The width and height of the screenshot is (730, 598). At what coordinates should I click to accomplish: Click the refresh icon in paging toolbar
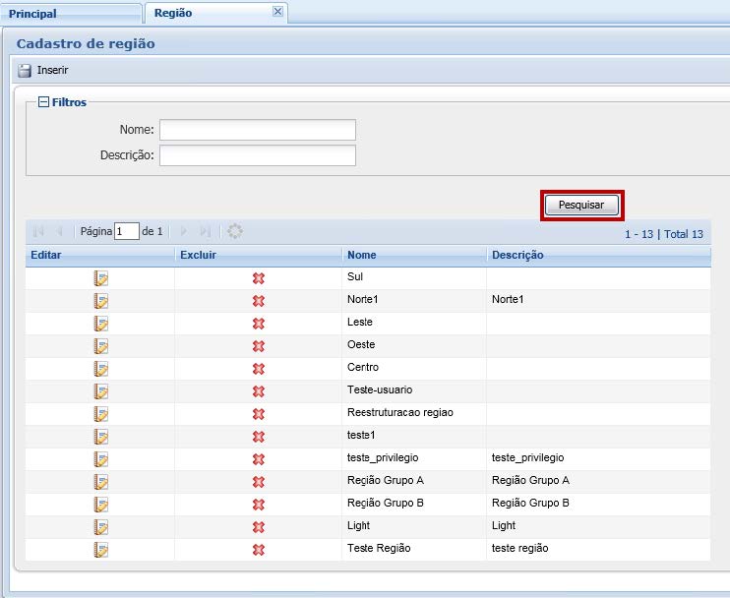click(235, 231)
